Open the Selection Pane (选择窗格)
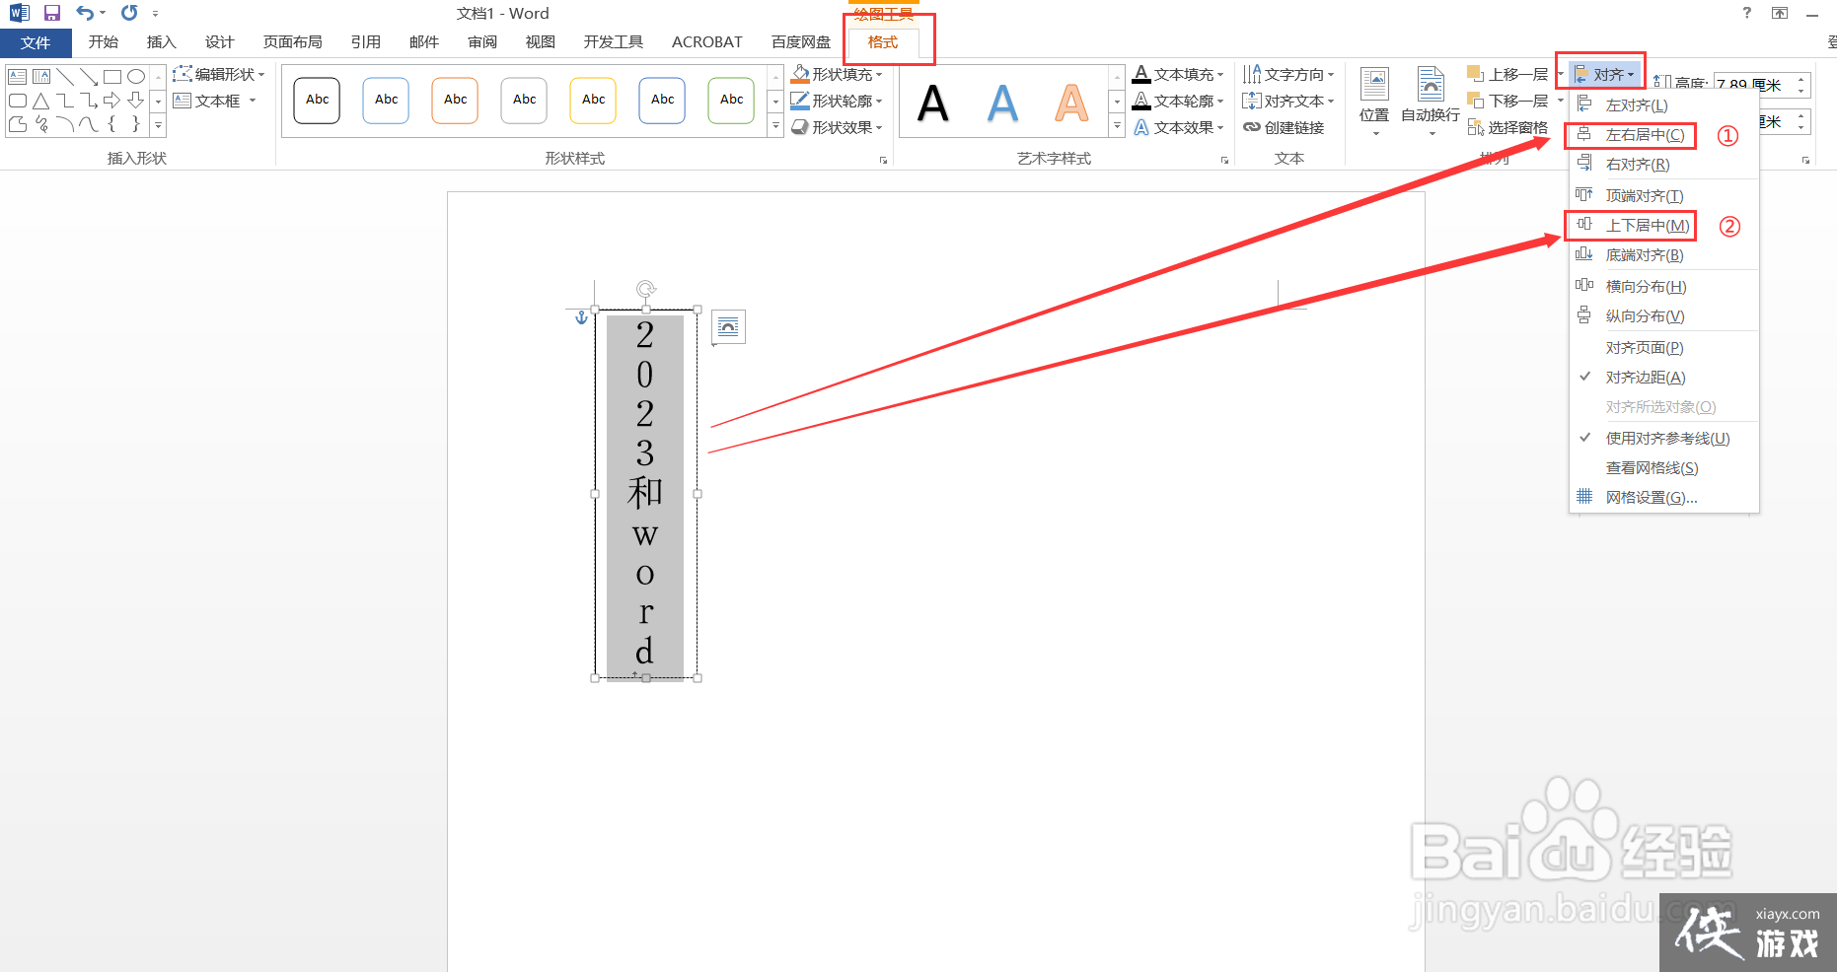This screenshot has height=972, width=1837. click(1507, 127)
